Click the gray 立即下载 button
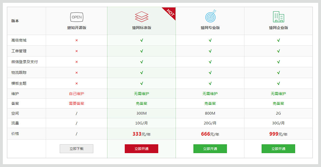Screen dimensions: 321x167 pyautogui.click(x=77, y=149)
